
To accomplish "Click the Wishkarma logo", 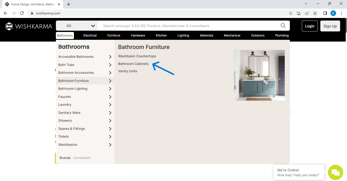I will (29, 26).
